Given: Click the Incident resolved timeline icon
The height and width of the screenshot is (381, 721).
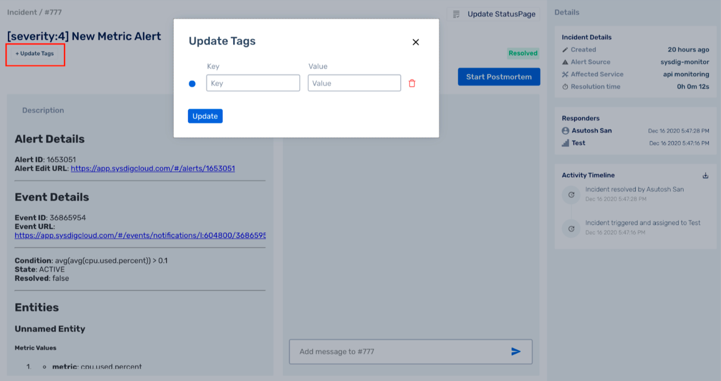Looking at the screenshot, I should pyautogui.click(x=571, y=195).
